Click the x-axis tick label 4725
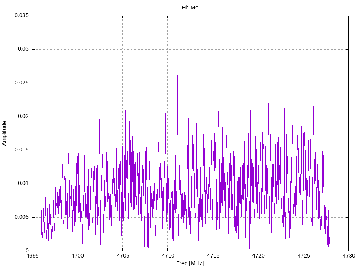Screen dimensions: 358x268 (x=303, y=256)
